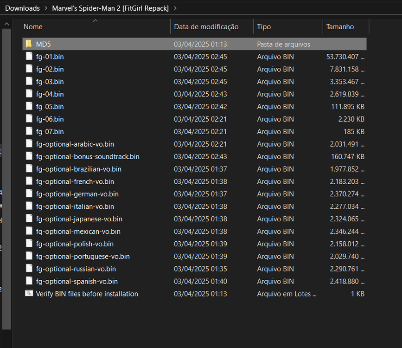402x348 pixels.
Task: Select the fg-optional-russian-vo.bin row
Action: tap(76, 269)
